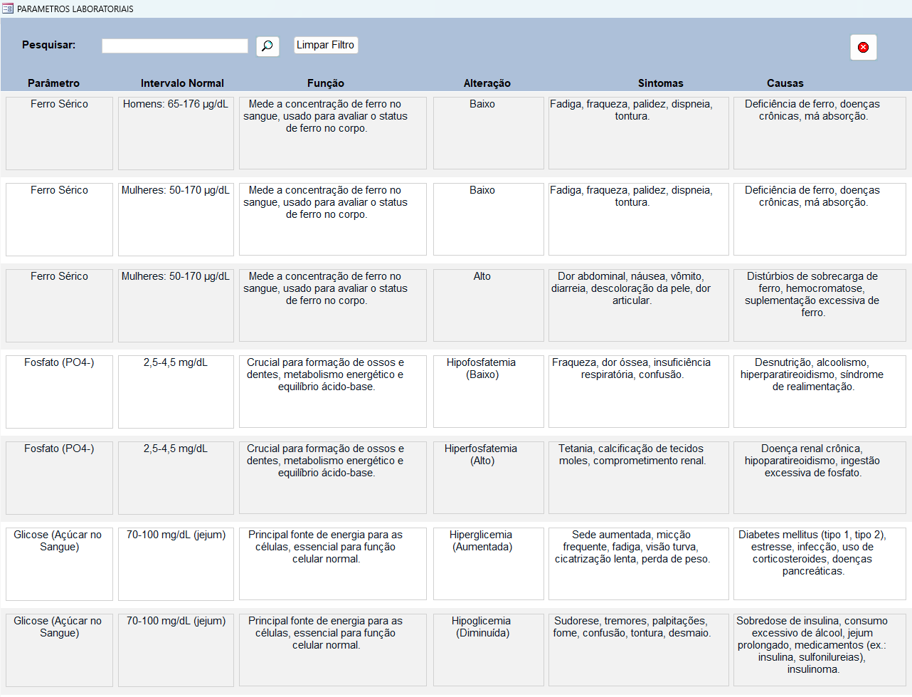Focus the Pesquisar search text box
Screen dimensions: 912x697
[x=174, y=46]
